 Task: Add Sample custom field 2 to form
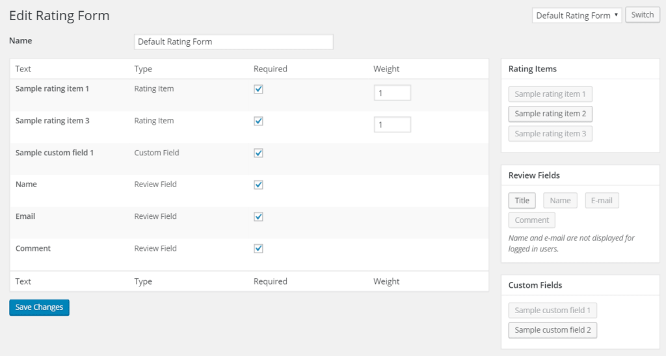552,330
